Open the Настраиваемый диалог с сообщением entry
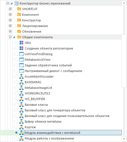Screen dimensions: 127x142 click(x=53, y=71)
